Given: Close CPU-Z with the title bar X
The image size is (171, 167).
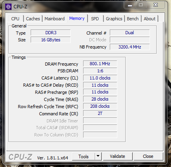Looking at the screenshot, I should coord(156,5).
